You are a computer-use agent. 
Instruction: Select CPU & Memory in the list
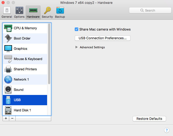coord(25,28)
